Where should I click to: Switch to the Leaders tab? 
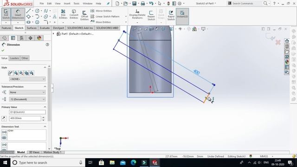click(x=14, y=58)
